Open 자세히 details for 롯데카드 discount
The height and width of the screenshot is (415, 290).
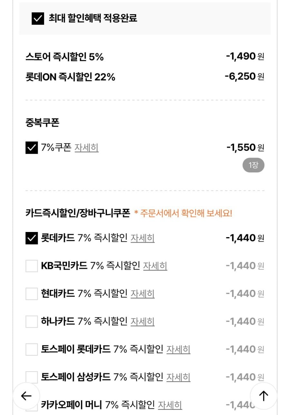click(x=142, y=238)
